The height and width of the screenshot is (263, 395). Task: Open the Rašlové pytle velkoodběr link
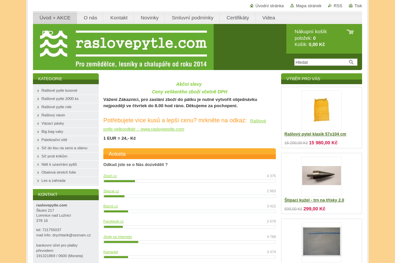[x=144, y=129]
